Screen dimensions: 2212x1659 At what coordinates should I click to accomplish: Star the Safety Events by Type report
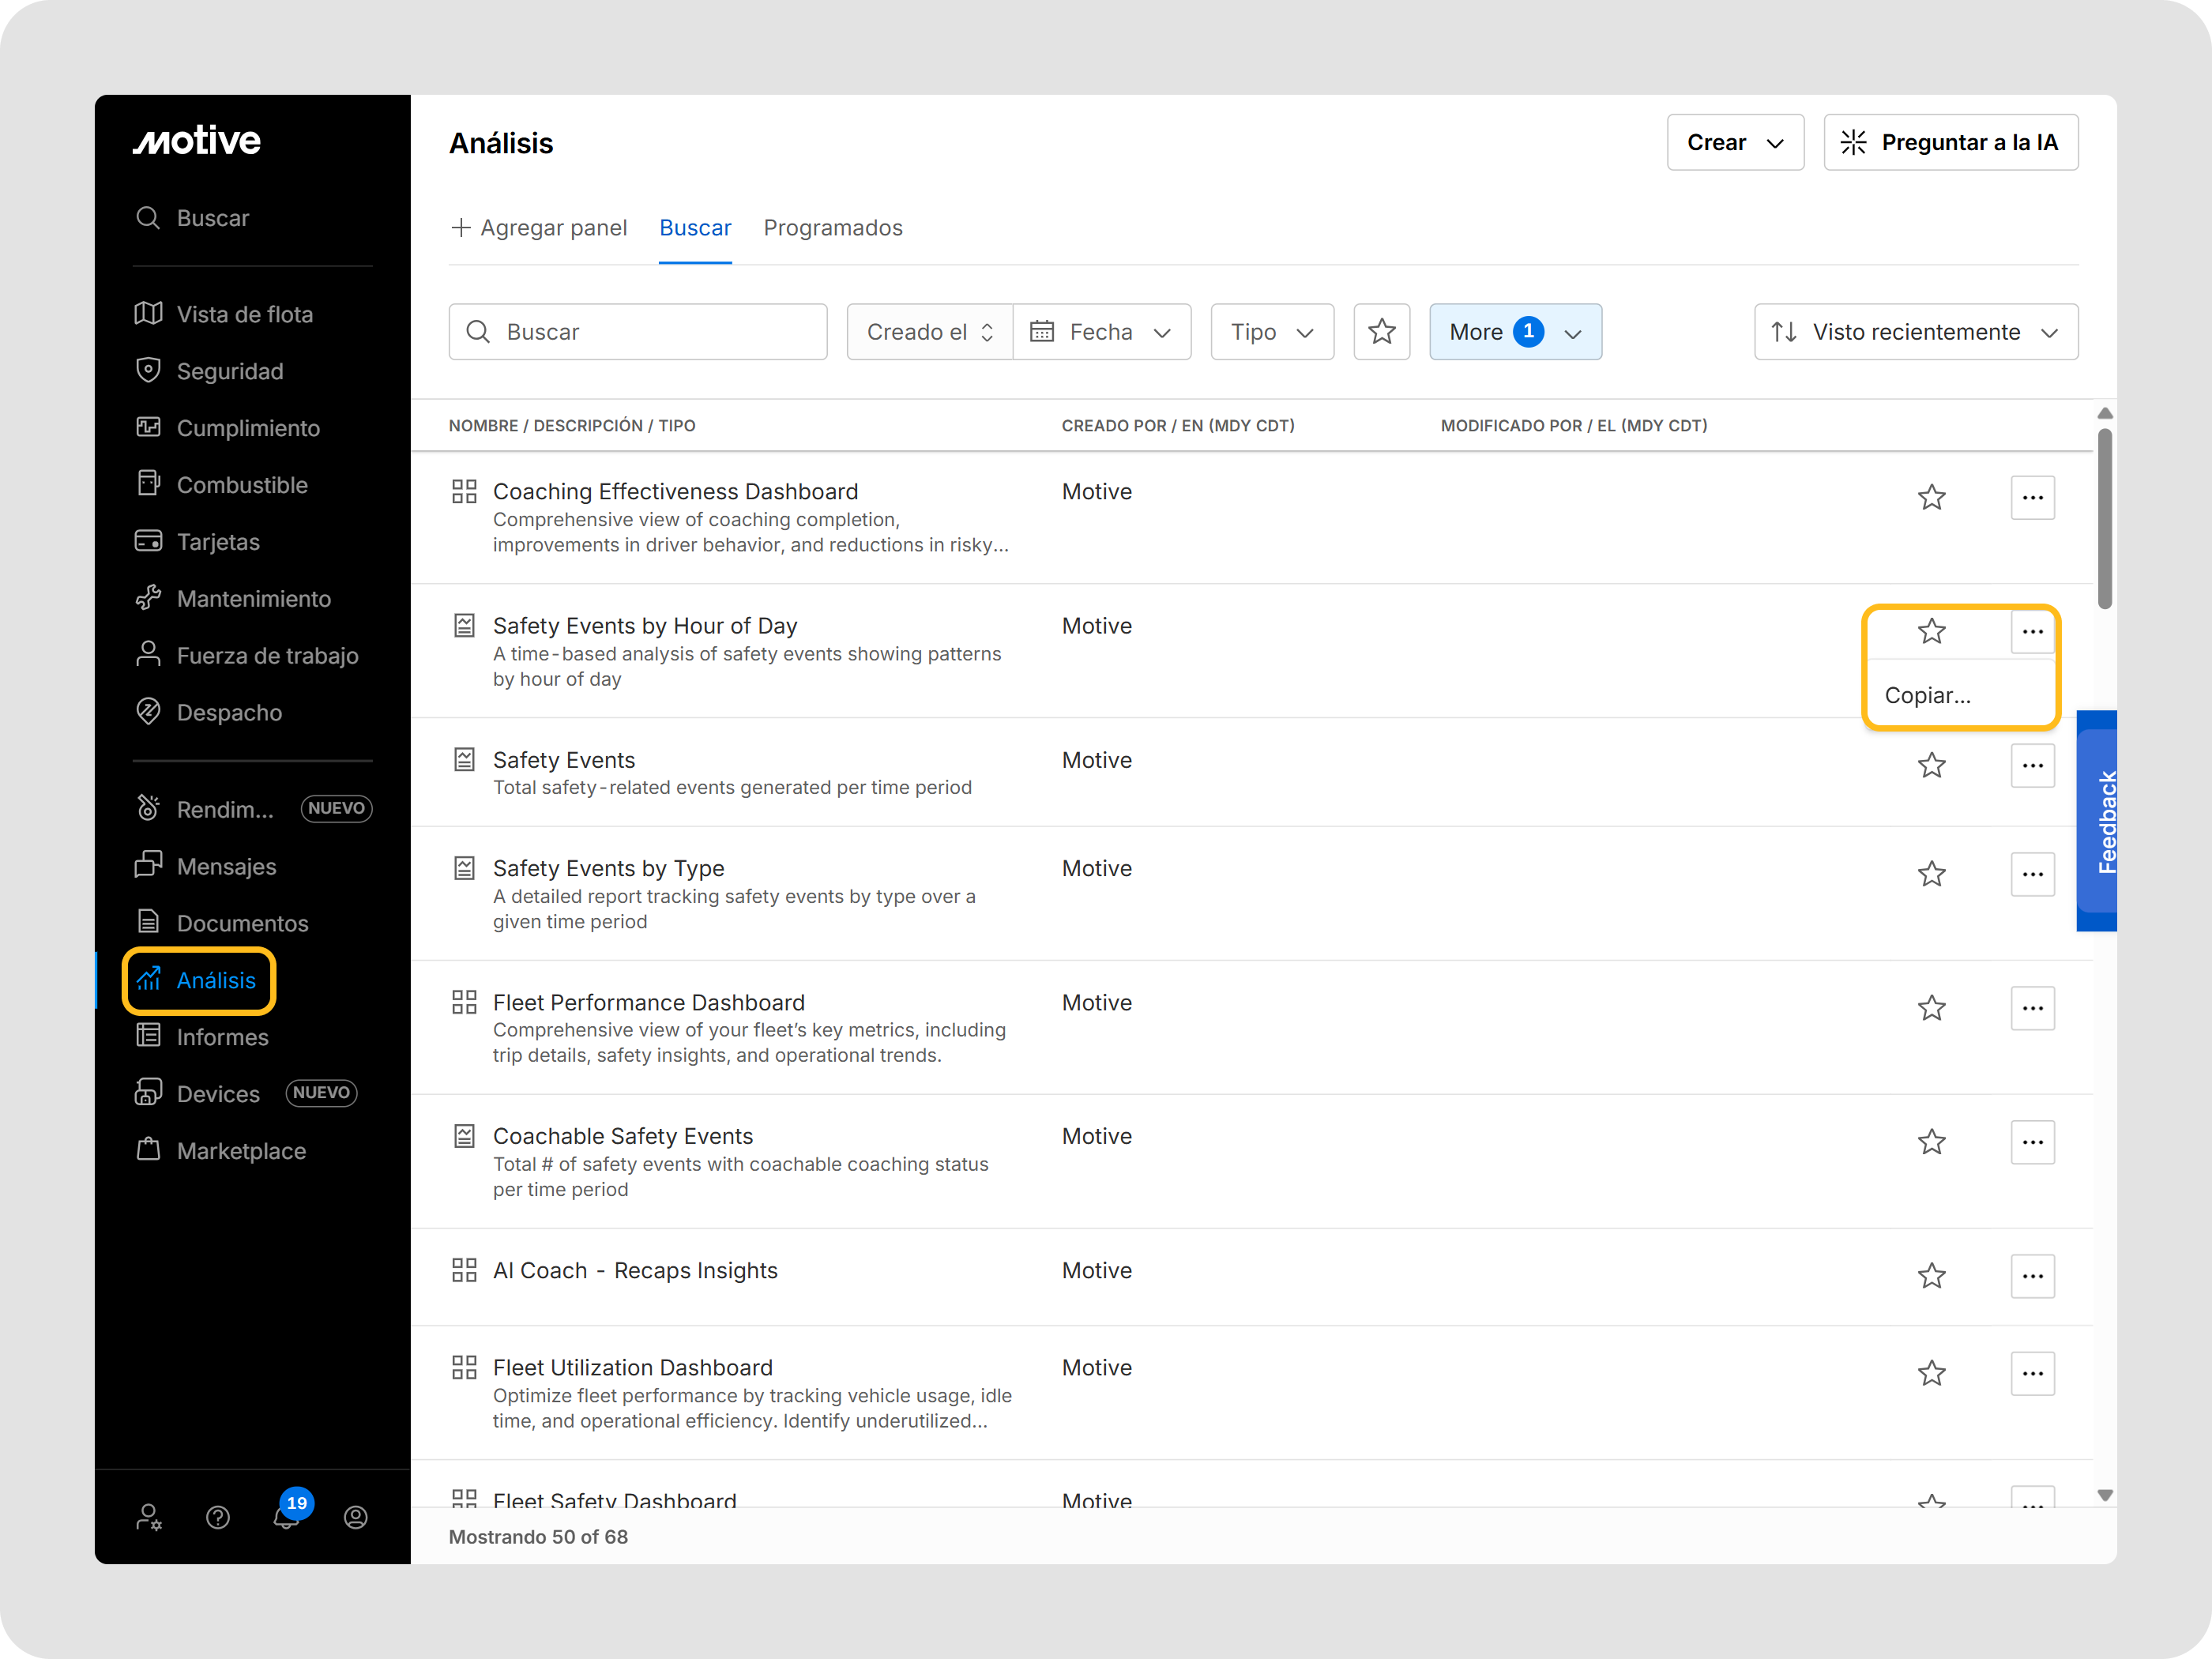tap(1931, 874)
